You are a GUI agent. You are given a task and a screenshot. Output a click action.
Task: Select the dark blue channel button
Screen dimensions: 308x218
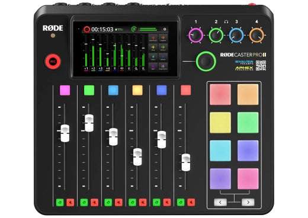[162, 91]
